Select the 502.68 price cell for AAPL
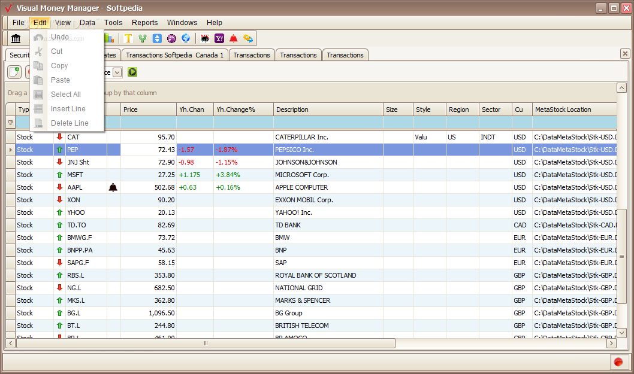This screenshot has height=374, width=634. click(149, 187)
